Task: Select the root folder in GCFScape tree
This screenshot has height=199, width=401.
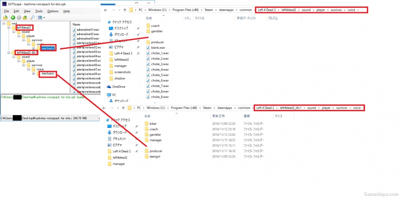Action: tap(14, 24)
